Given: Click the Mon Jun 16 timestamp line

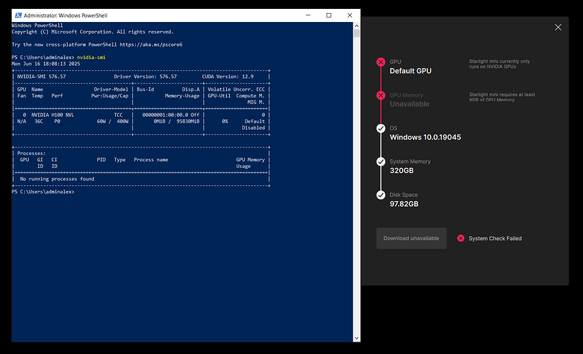Looking at the screenshot, I should pyautogui.click(x=46, y=64).
